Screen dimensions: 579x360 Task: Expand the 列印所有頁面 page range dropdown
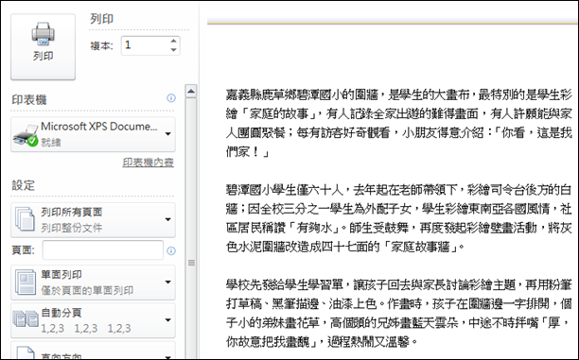tap(93, 220)
